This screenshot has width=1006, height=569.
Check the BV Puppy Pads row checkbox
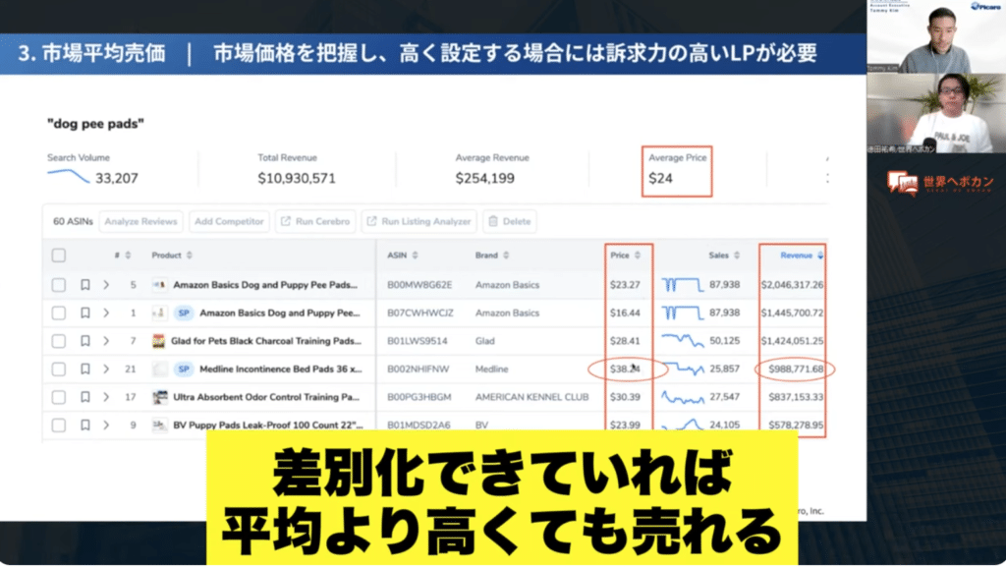pos(58,426)
